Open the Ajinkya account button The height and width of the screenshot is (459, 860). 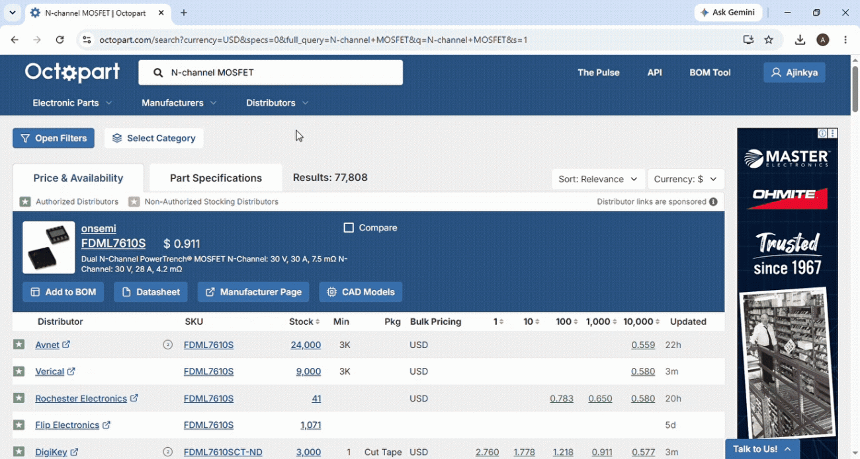[795, 73]
